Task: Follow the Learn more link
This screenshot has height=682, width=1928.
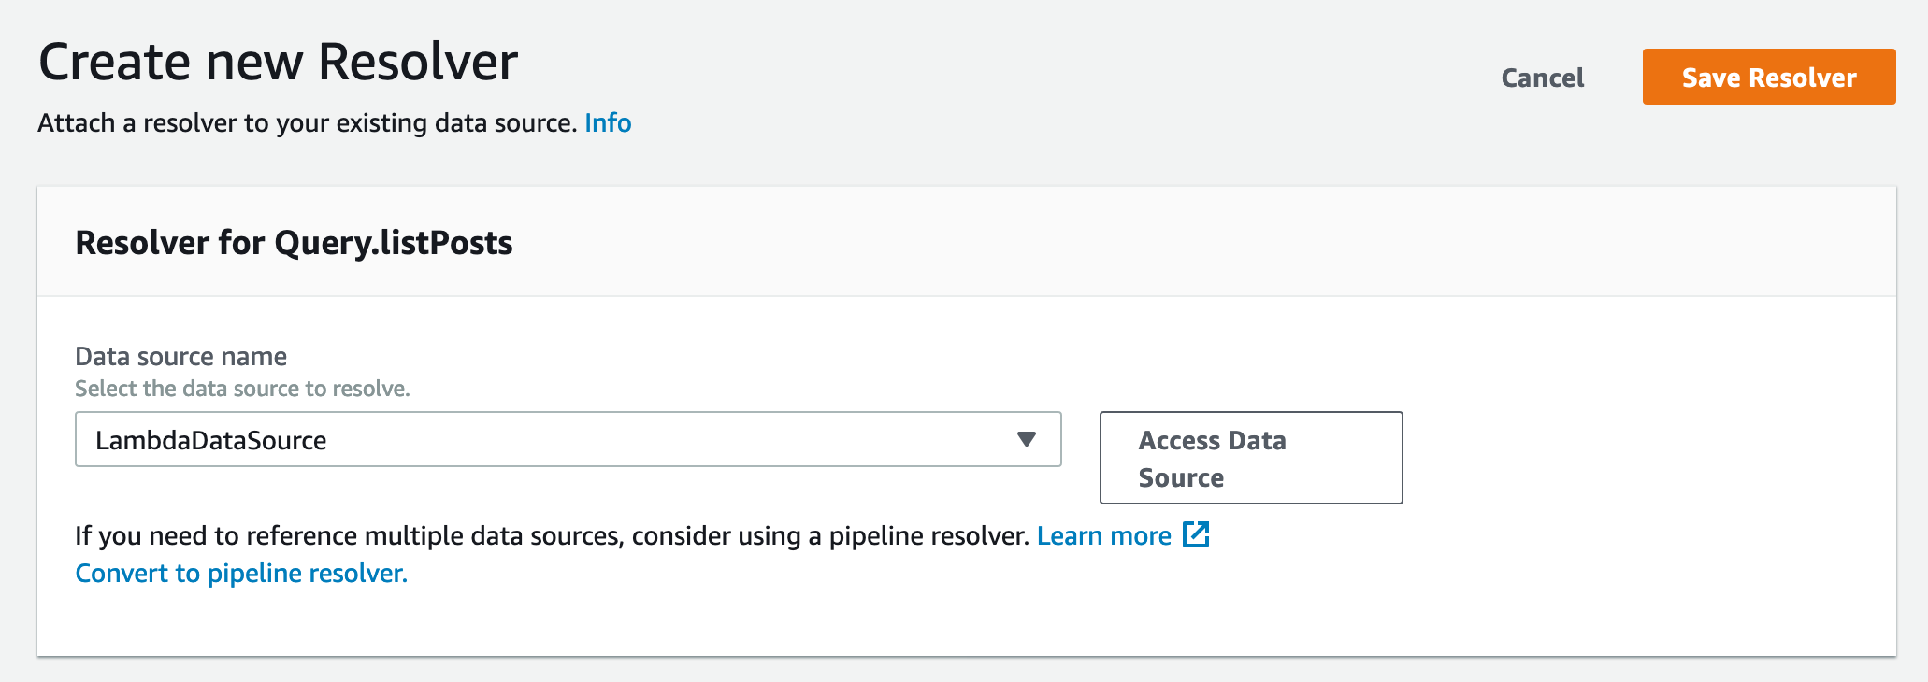Action: (x=1103, y=535)
